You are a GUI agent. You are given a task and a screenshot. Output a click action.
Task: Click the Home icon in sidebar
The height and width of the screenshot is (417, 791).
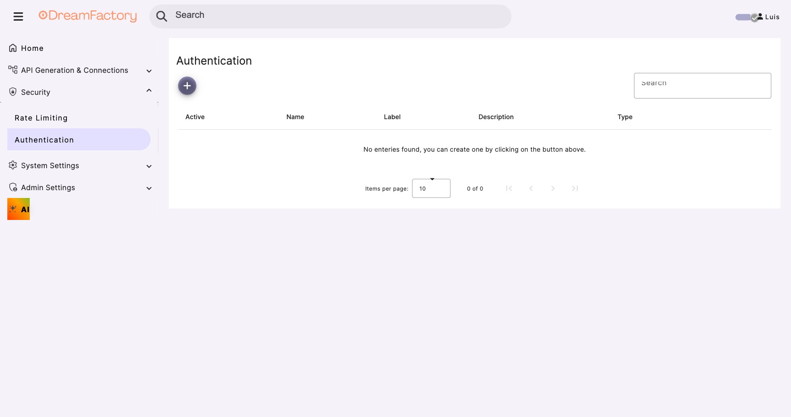[12, 47]
